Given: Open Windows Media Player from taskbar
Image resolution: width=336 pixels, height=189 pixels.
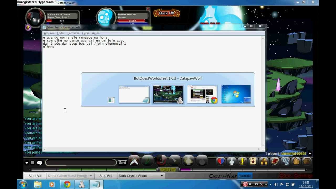Looking at the screenshot, I should pyautogui.click(x=51, y=185).
